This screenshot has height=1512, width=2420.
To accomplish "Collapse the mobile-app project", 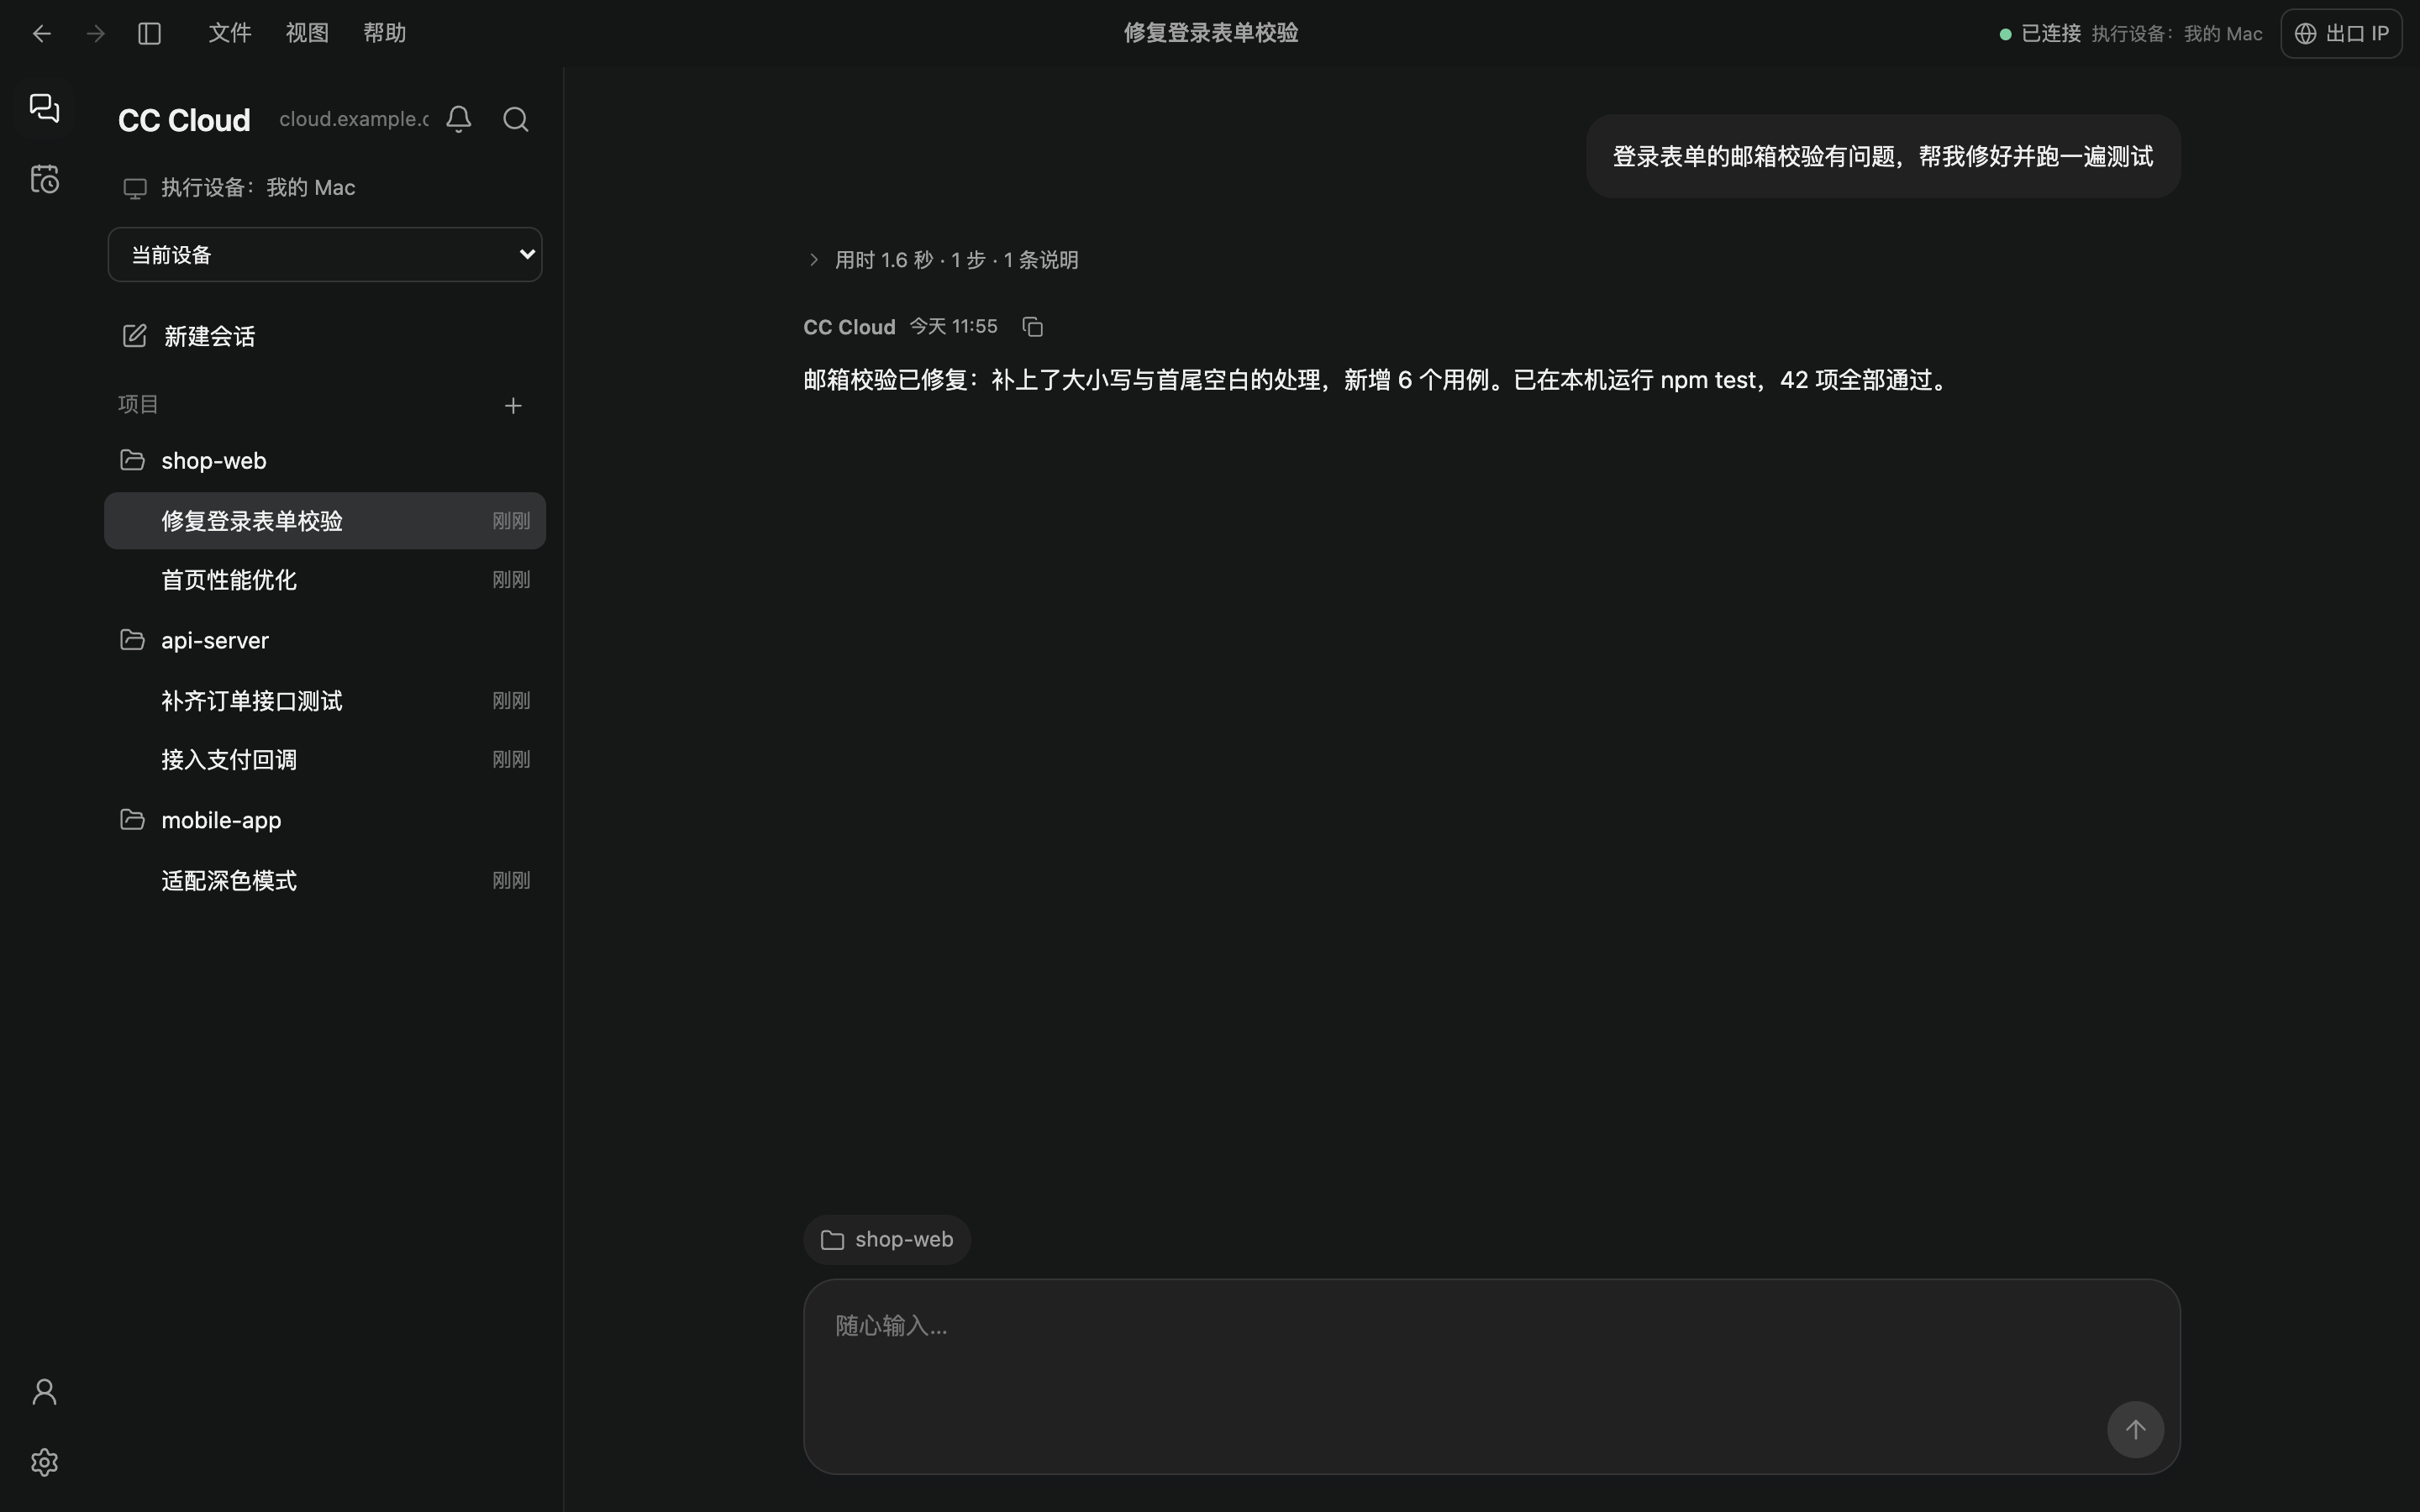I will [x=325, y=820].
